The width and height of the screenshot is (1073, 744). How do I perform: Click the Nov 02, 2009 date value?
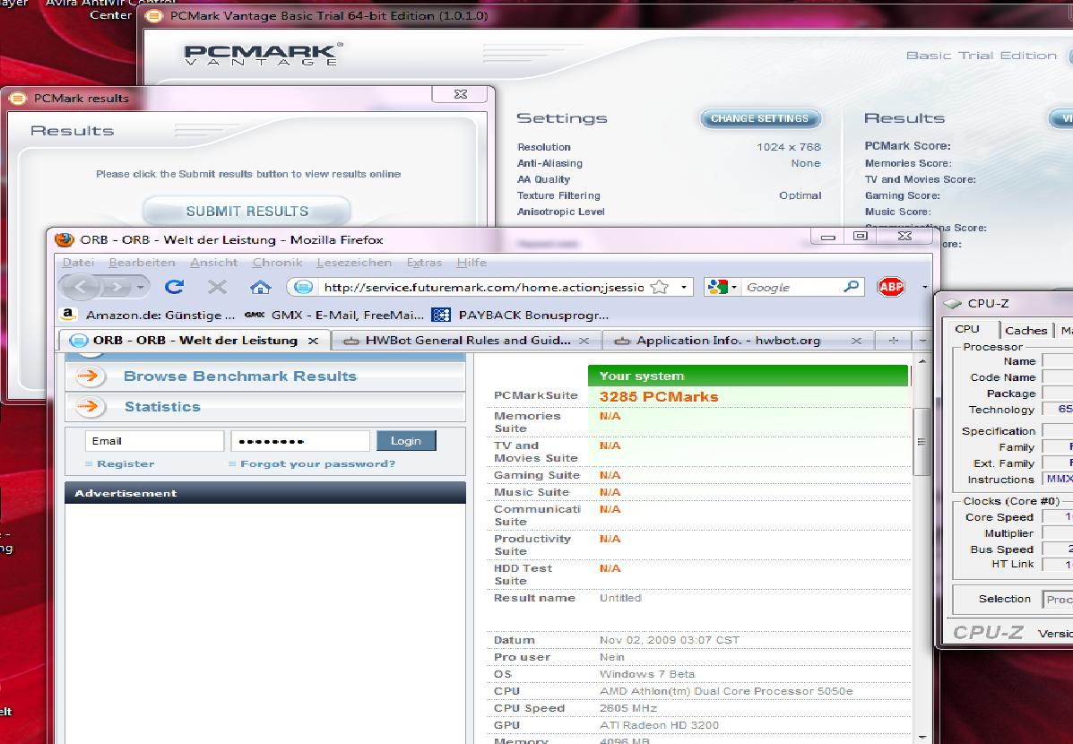[x=670, y=640]
